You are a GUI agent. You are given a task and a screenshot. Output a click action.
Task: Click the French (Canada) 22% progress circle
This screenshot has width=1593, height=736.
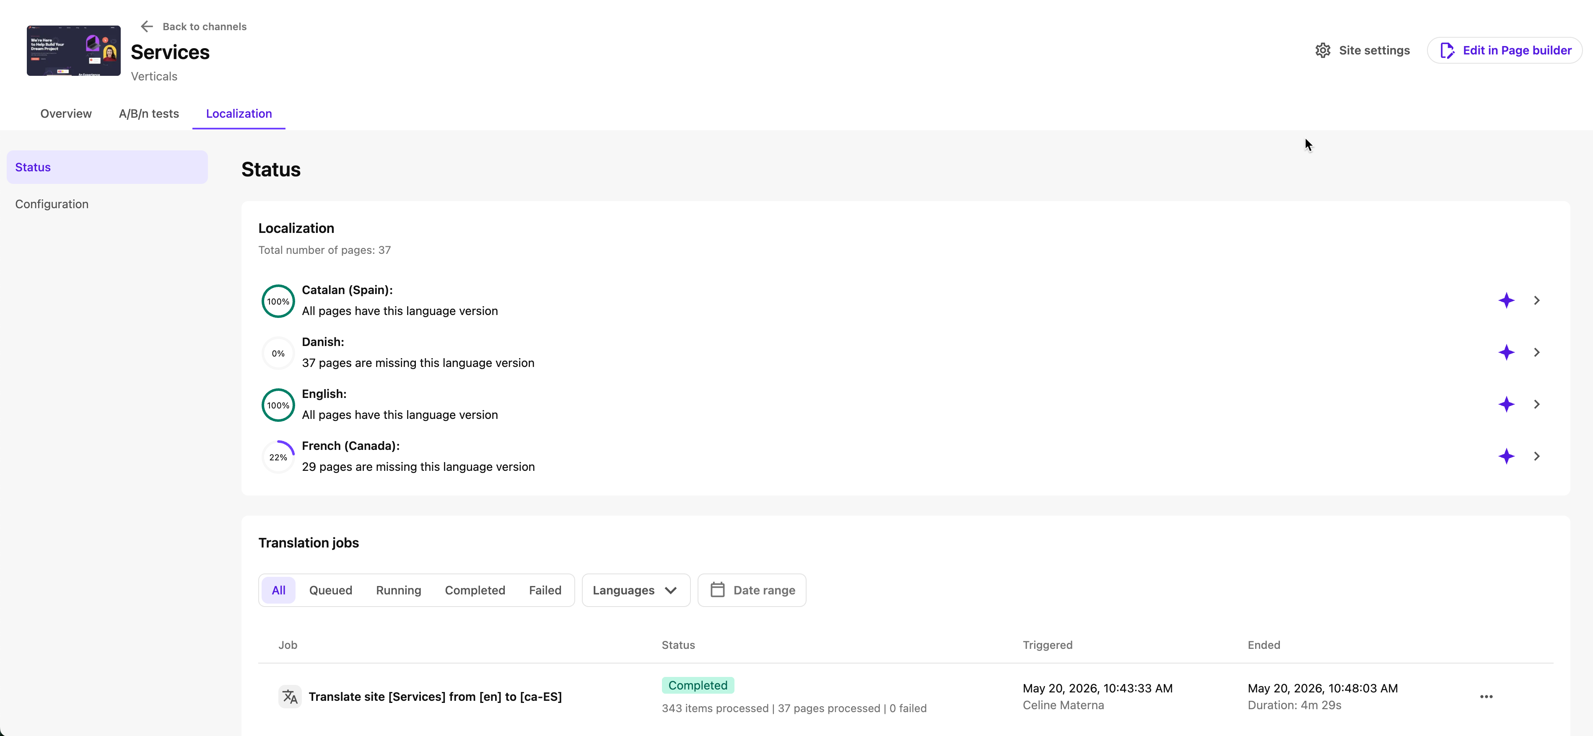click(278, 457)
